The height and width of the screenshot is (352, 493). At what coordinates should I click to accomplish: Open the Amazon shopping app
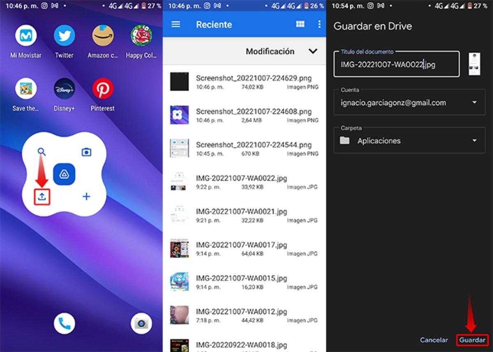tap(103, 36)
